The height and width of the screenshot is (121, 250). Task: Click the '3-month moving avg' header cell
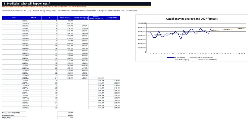point(81,18)
